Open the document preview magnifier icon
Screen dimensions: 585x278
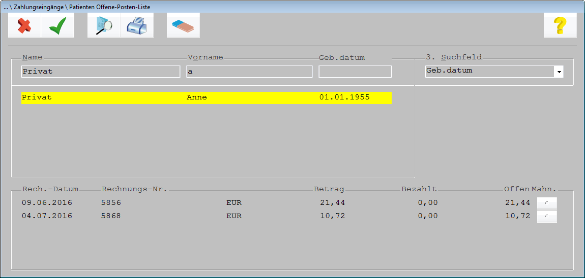[x=104, y=26]
